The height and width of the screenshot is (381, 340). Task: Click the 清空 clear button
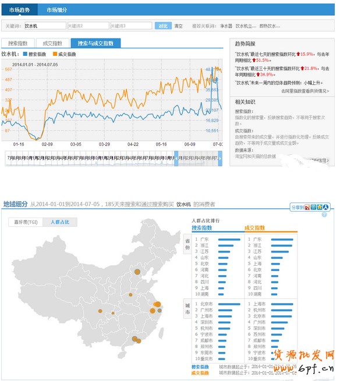click(x=179, y=26)
